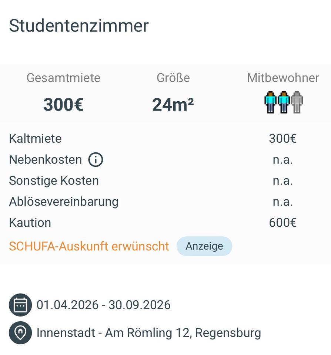Tap the second roommate figure icon
Screen dimensions: 331x355
283,102
